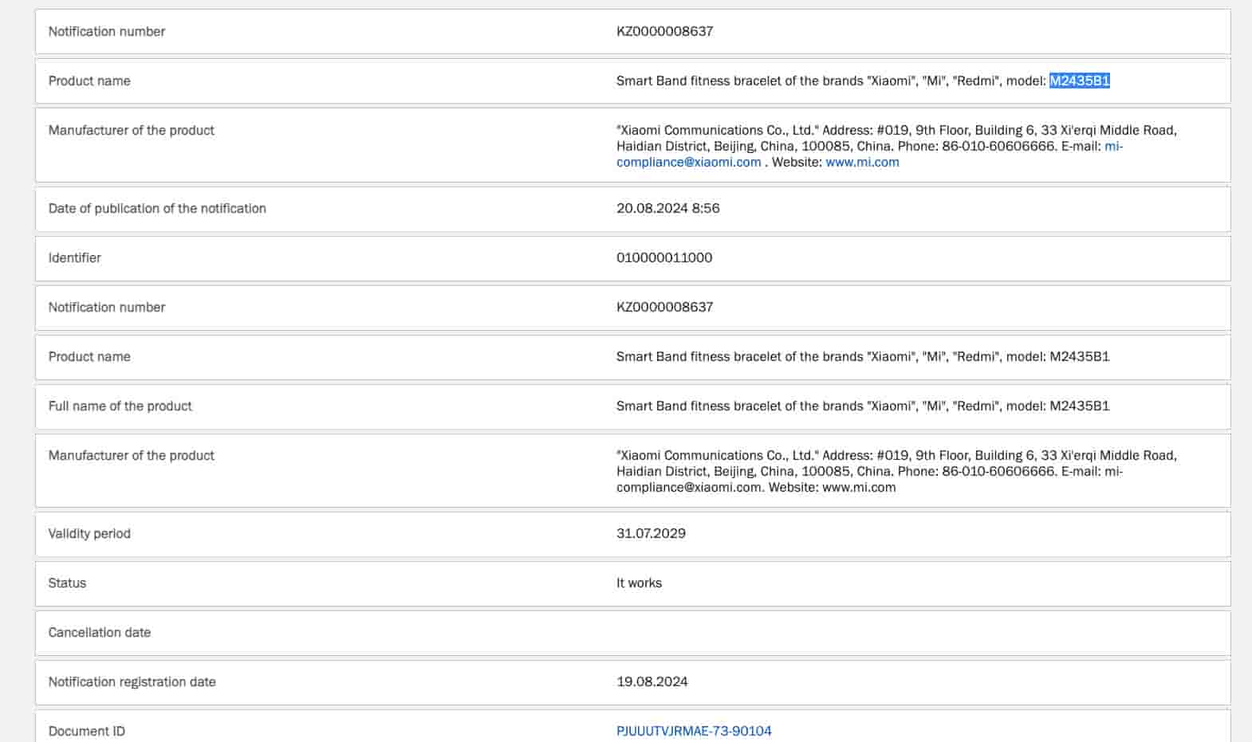The height and width of the screenshot is (742, 1252).
Task: Click "Date of publication of the notification" label
Action: pos(157,208)
